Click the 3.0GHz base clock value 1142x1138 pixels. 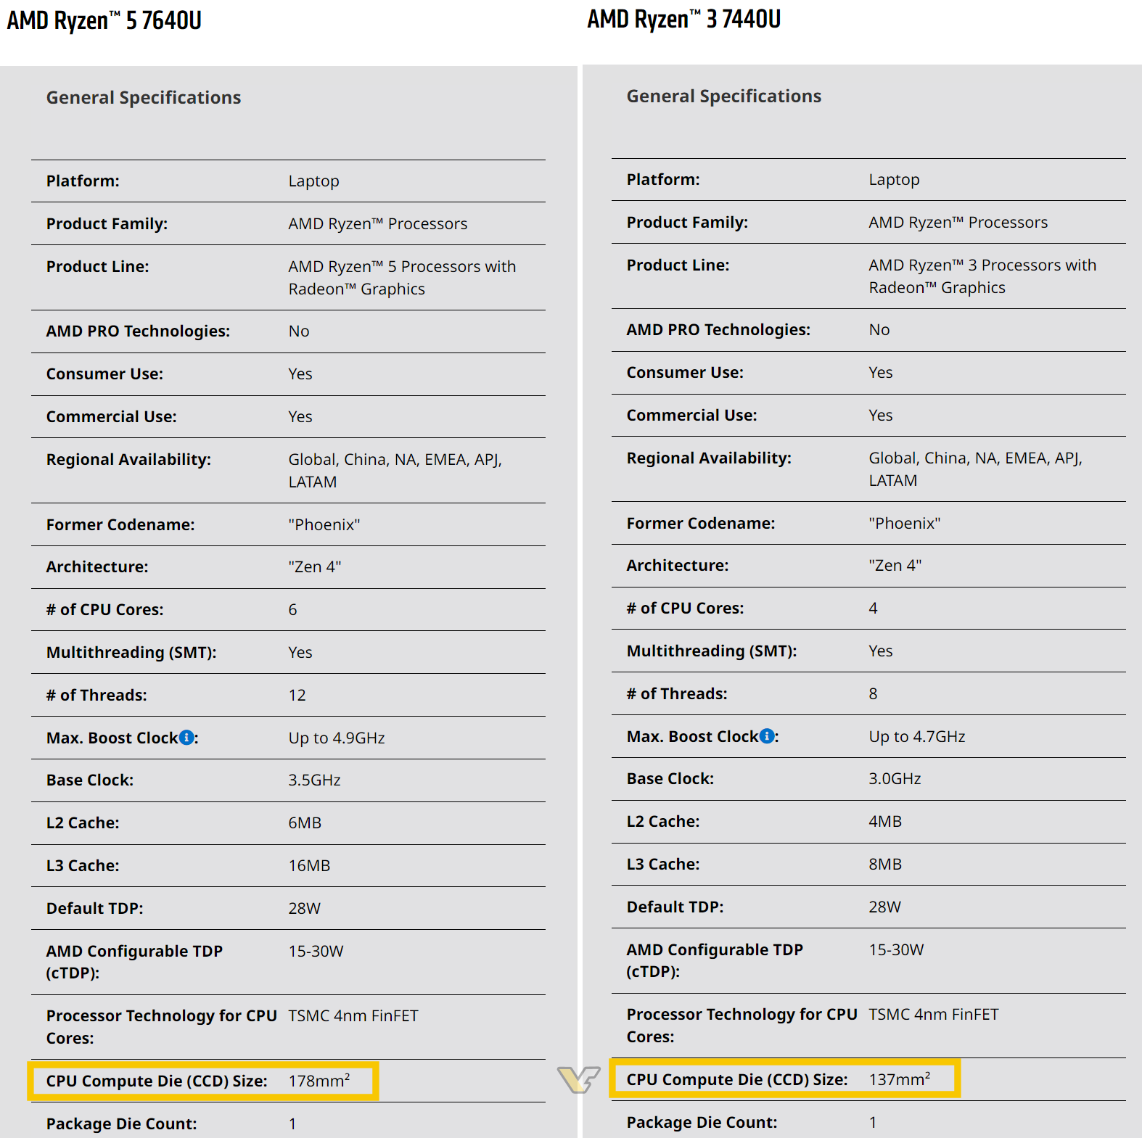click(x=895, y=778)
